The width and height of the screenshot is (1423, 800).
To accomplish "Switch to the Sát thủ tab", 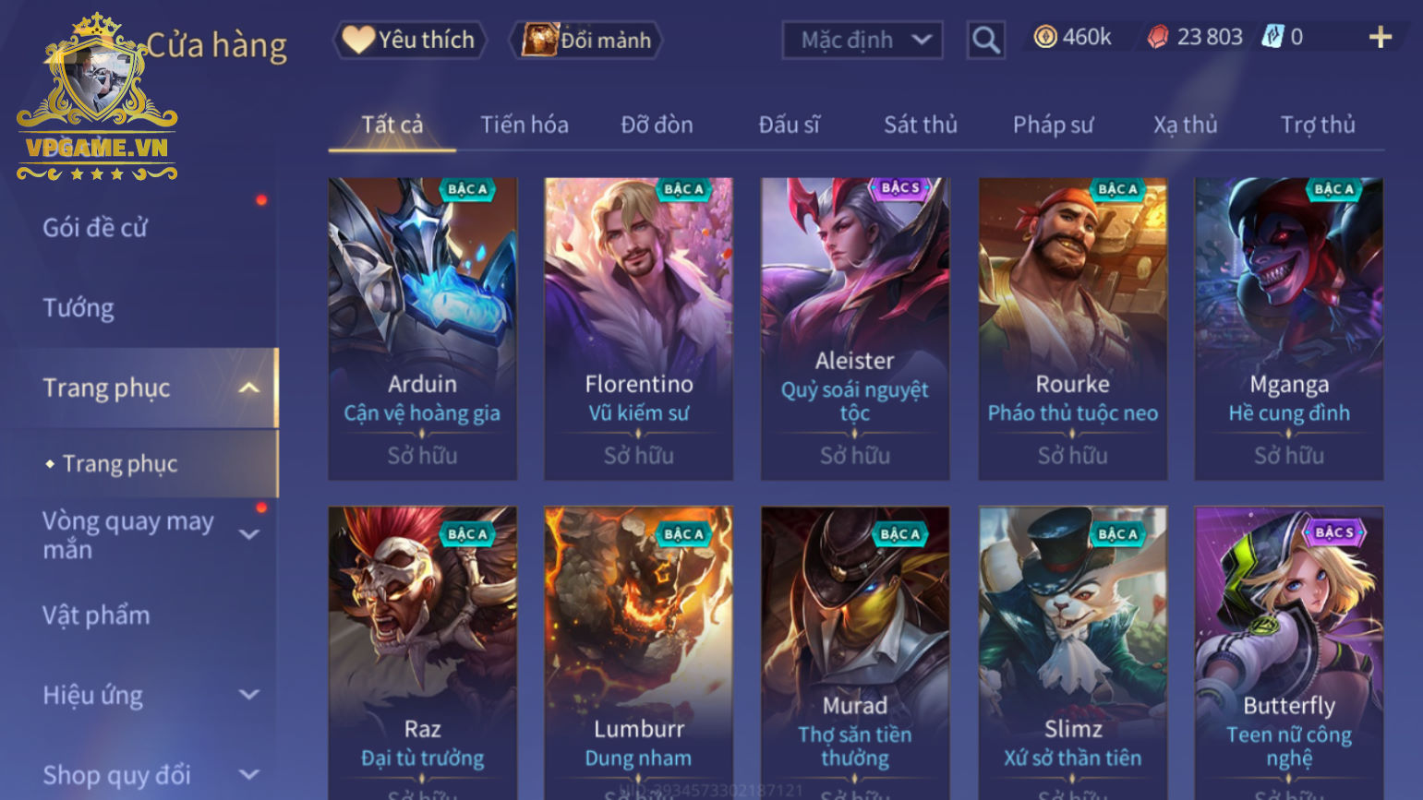I will (x=921, y=125).
